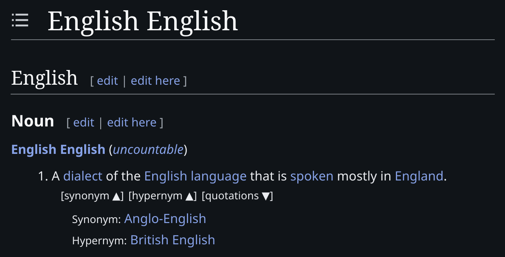The height and width of the screenshot is (257, 505).
Task: Collapse the hypernym section toggle
Action: point(163,196)
